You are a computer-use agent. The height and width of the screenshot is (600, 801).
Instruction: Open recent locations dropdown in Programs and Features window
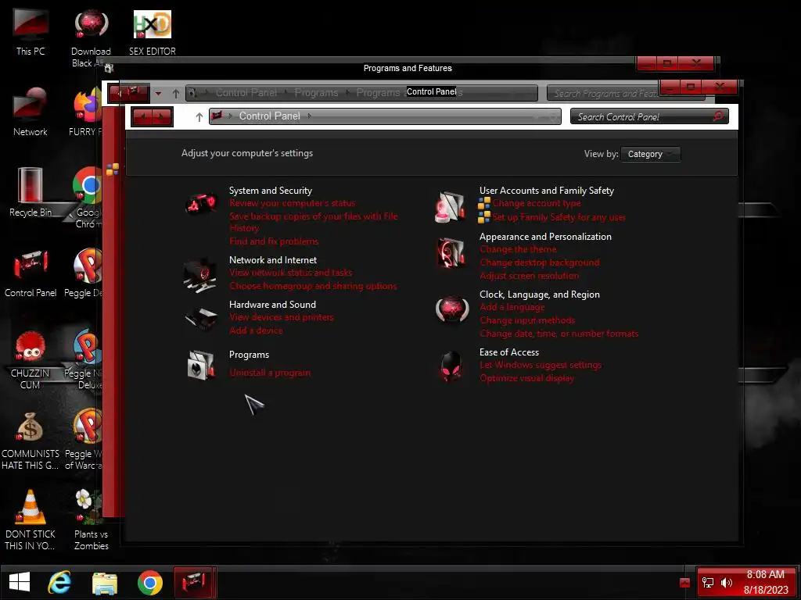[x=158, y=94]
